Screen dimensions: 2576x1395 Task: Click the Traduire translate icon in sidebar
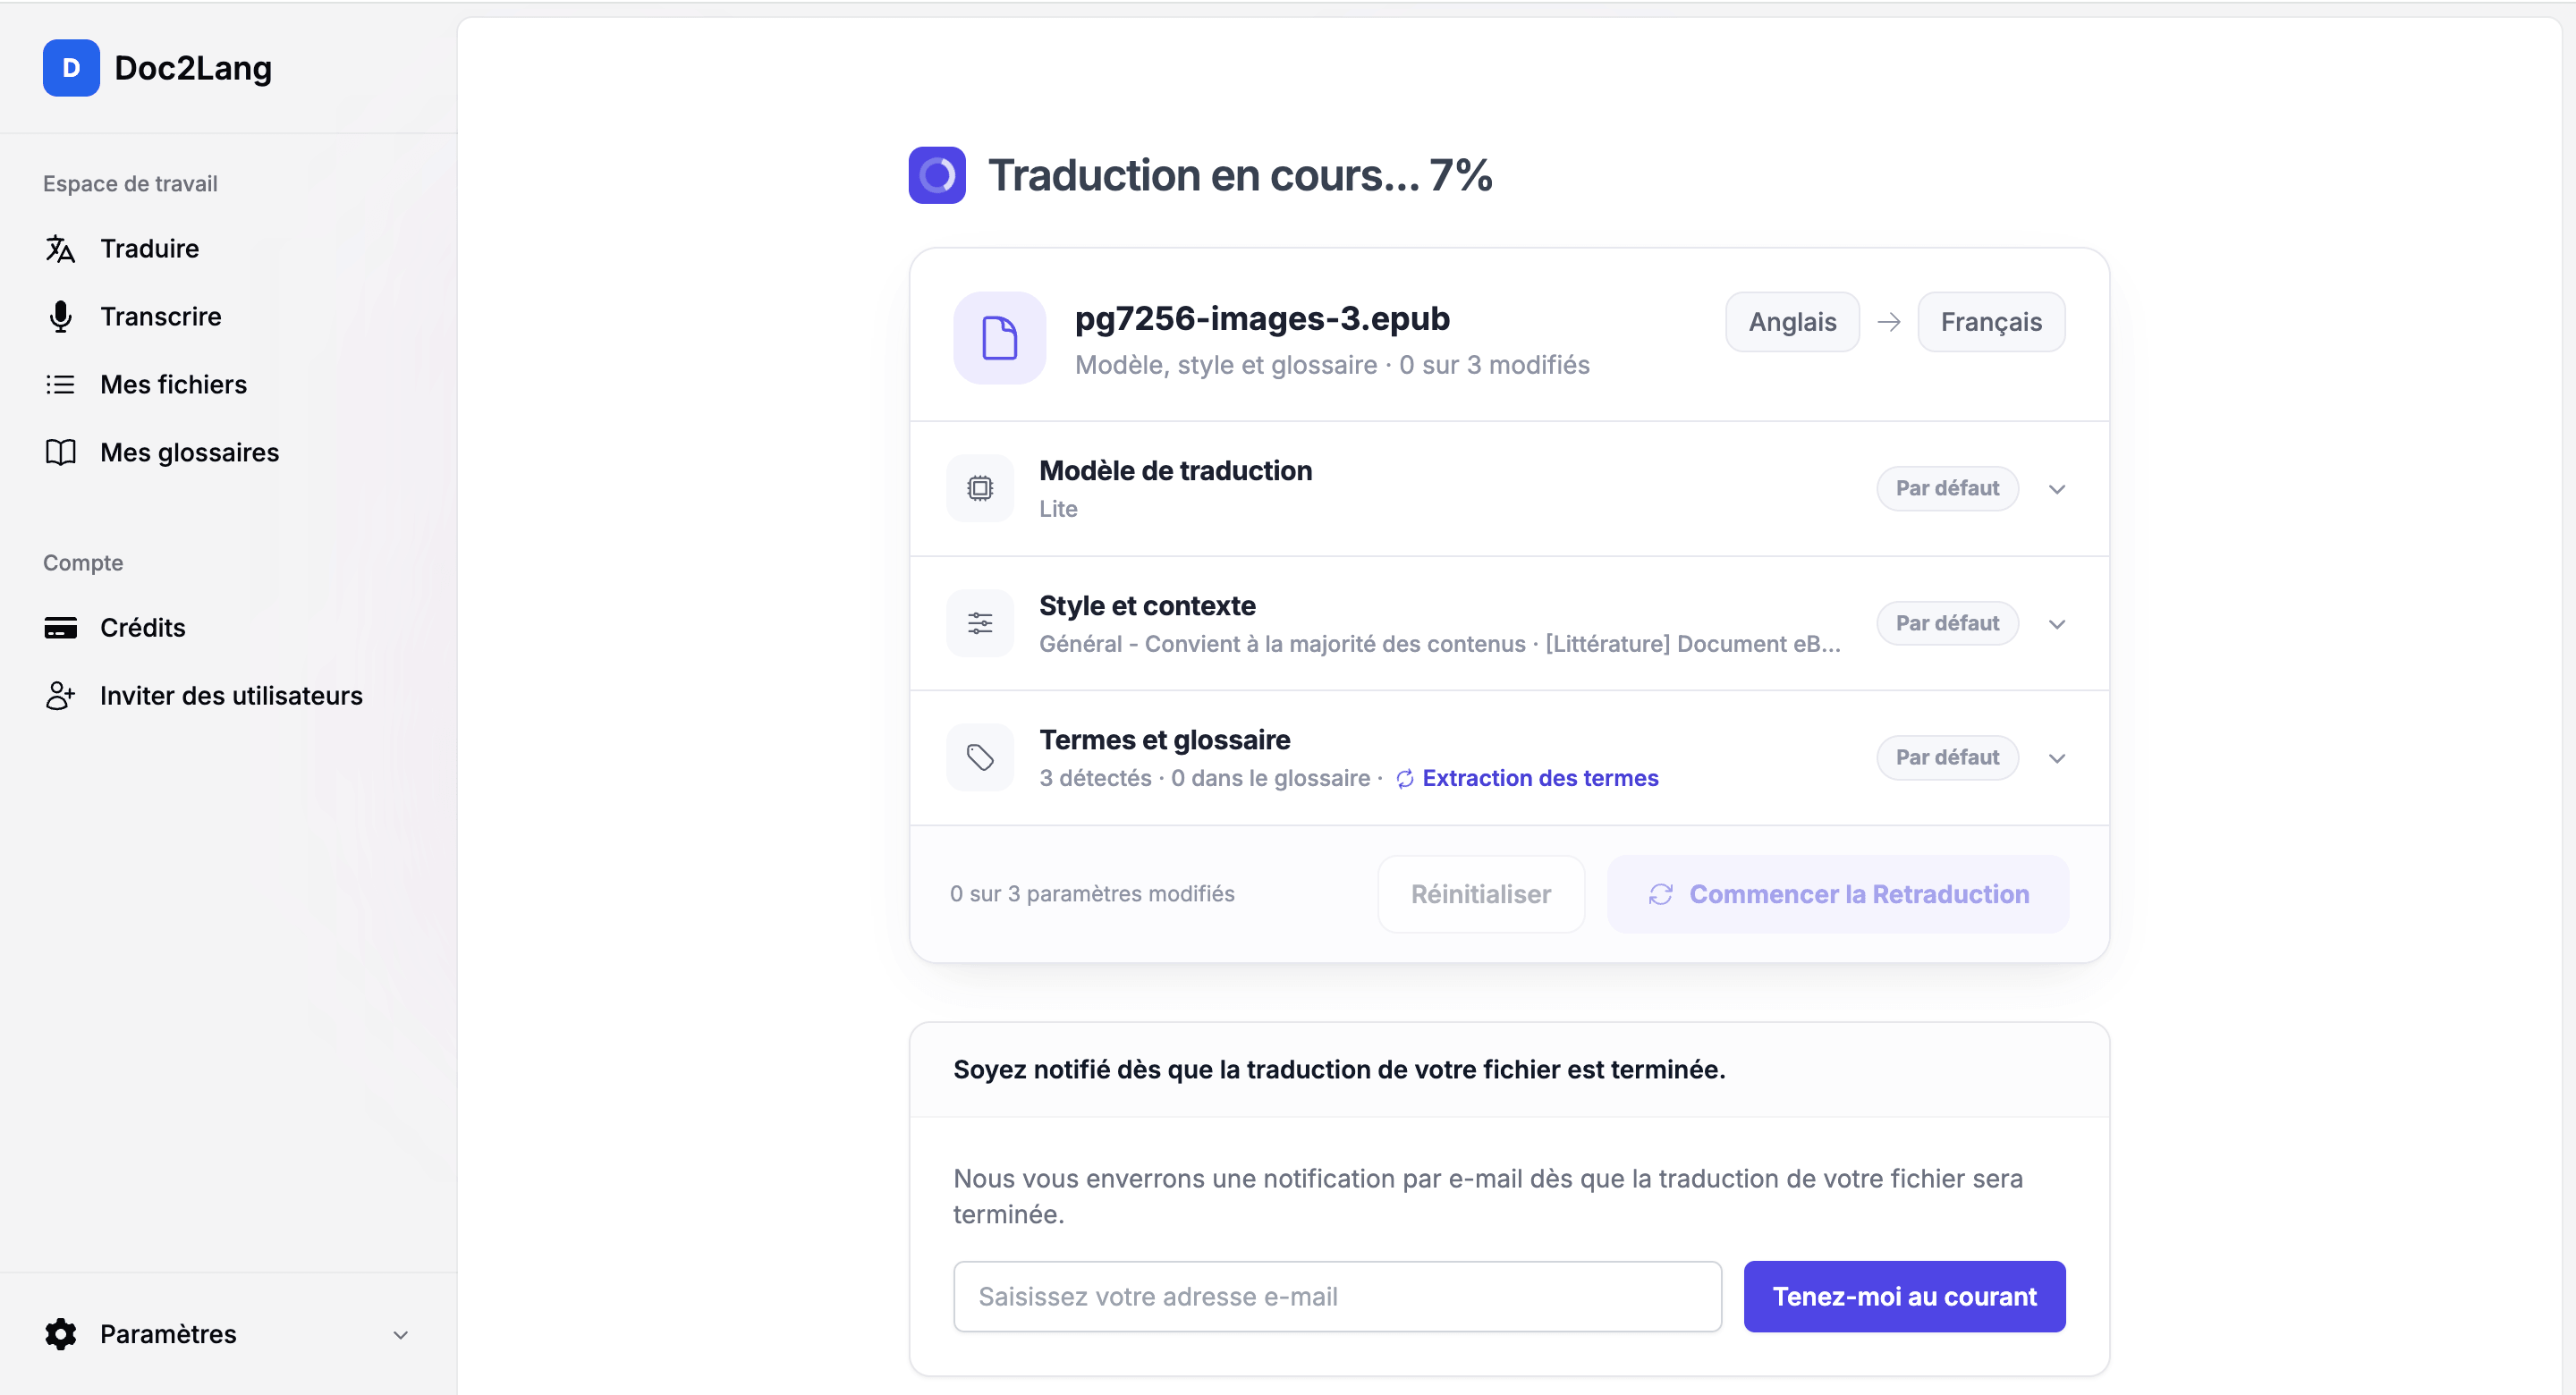point(60,248)
